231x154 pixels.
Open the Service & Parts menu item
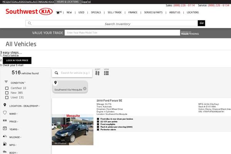tap(153, 13)
